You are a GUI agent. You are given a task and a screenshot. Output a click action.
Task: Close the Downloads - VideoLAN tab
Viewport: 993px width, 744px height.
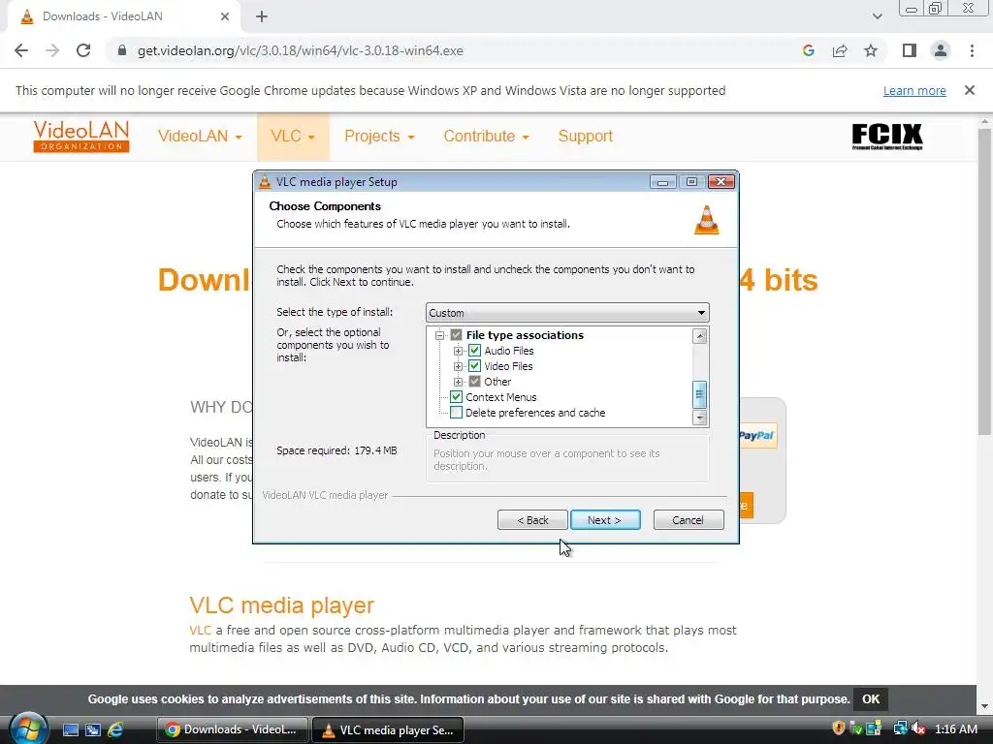tap(225, 16)
